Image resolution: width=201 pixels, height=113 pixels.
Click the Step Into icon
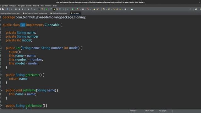coord(28,9)
